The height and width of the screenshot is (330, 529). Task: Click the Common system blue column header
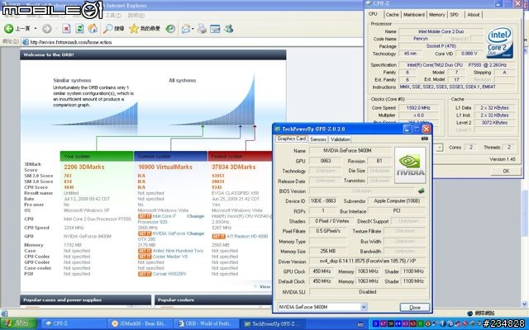pos(171,156)
